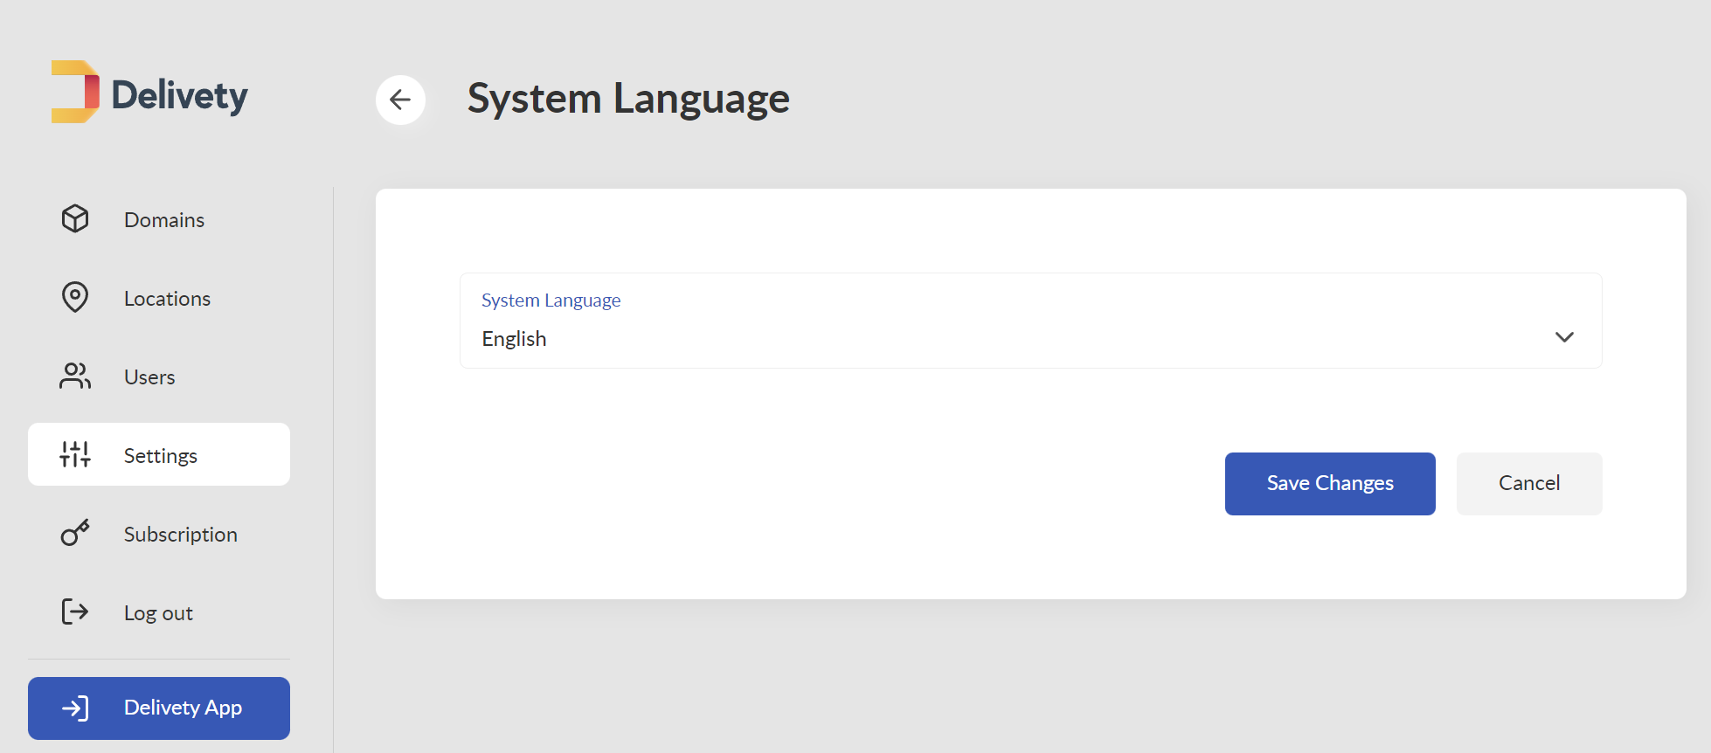Click the Subscription key icon

pyautogui.click(x=75, y=532)
